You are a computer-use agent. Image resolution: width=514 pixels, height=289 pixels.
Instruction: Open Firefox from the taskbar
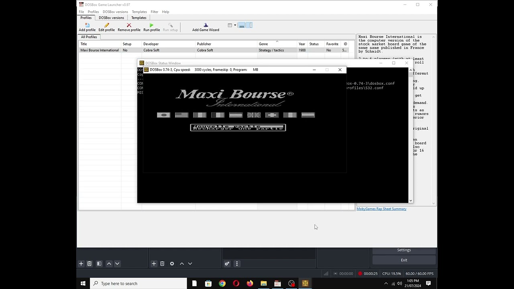[250, 283]
